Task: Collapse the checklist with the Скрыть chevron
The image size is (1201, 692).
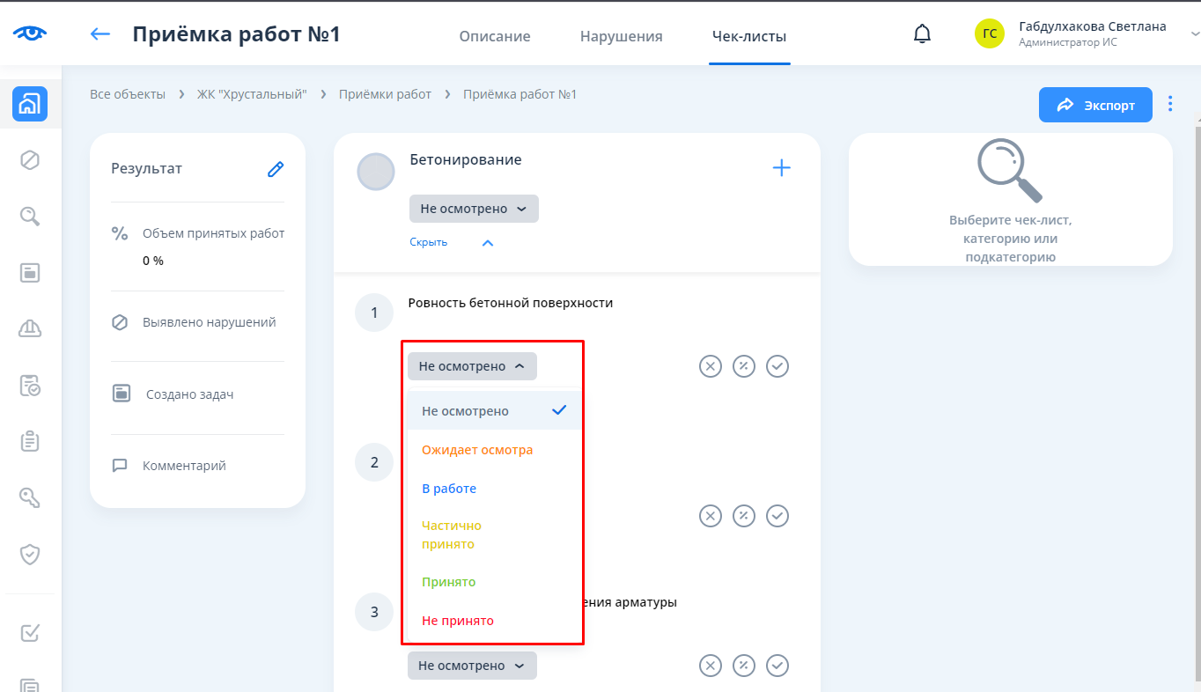Action: (x=488, y=243)
